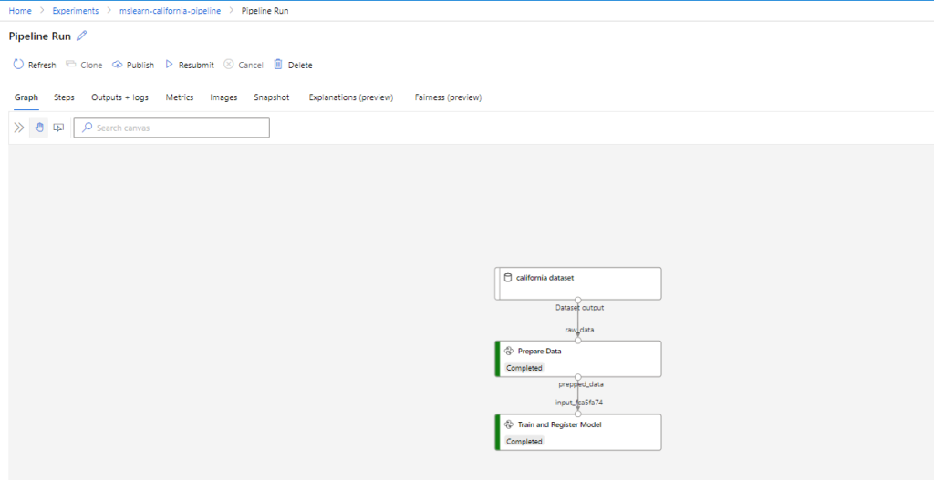934x480 pixels.
Task: Go to the Experiments breadcrumb link
Action: (x=76, y=11)
